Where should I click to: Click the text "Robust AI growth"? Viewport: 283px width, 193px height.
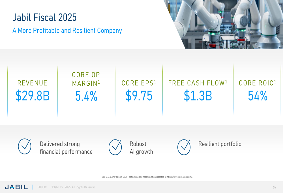tap(141, 148)
